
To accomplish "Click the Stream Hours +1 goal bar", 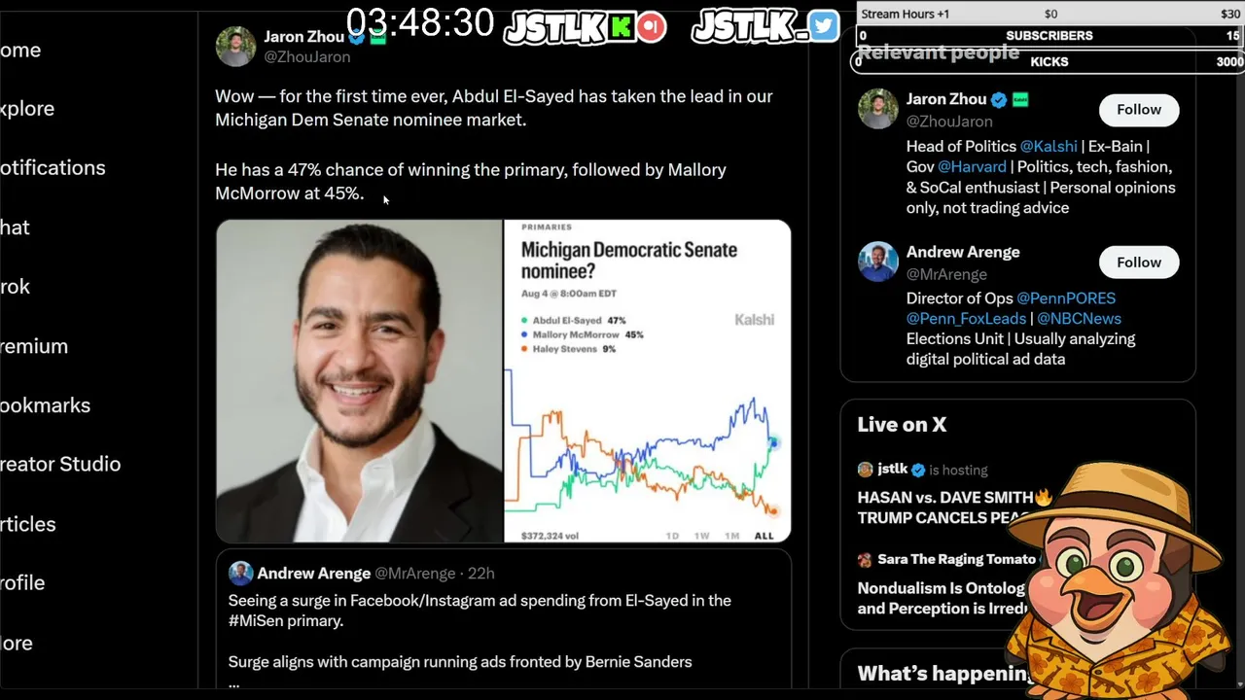I will 1049,14.
